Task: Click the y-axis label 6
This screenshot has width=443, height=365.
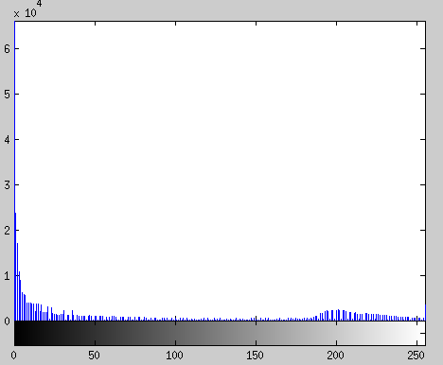Action: [x=7, y=48]
